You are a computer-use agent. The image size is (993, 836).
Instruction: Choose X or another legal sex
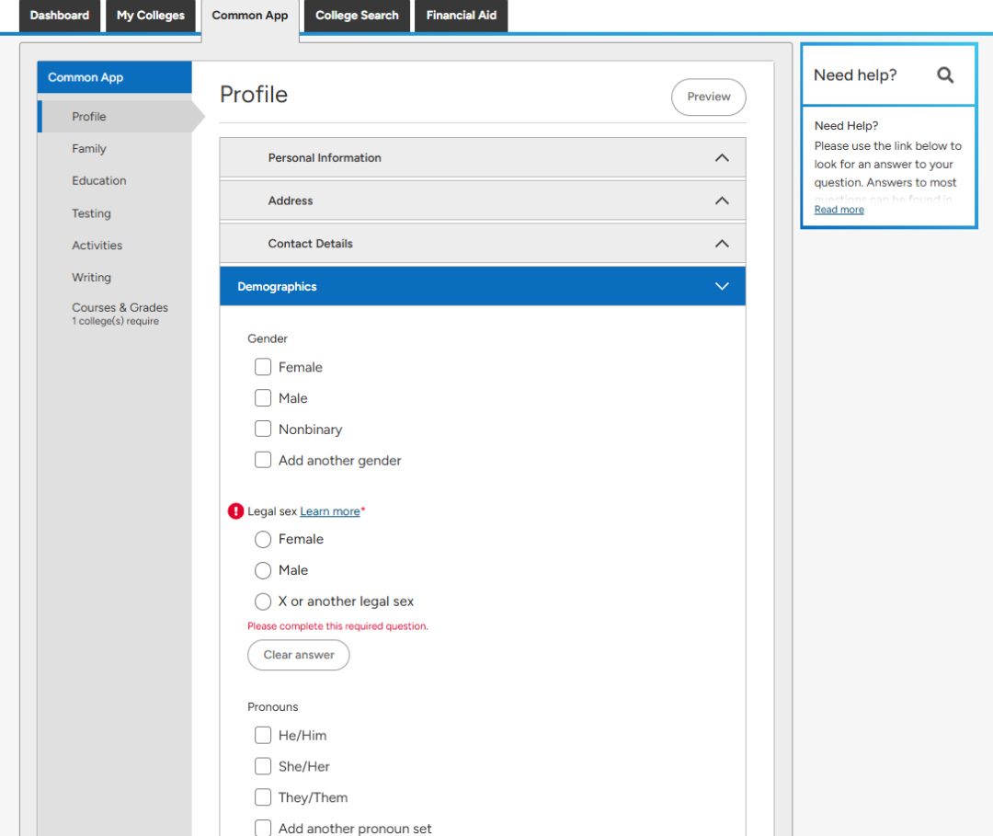263,601
